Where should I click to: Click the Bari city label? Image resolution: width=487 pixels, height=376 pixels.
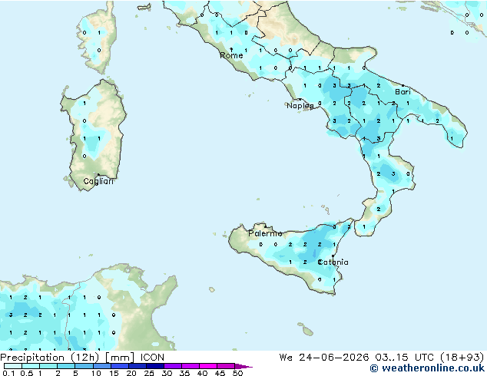click(x=403, y=92)
